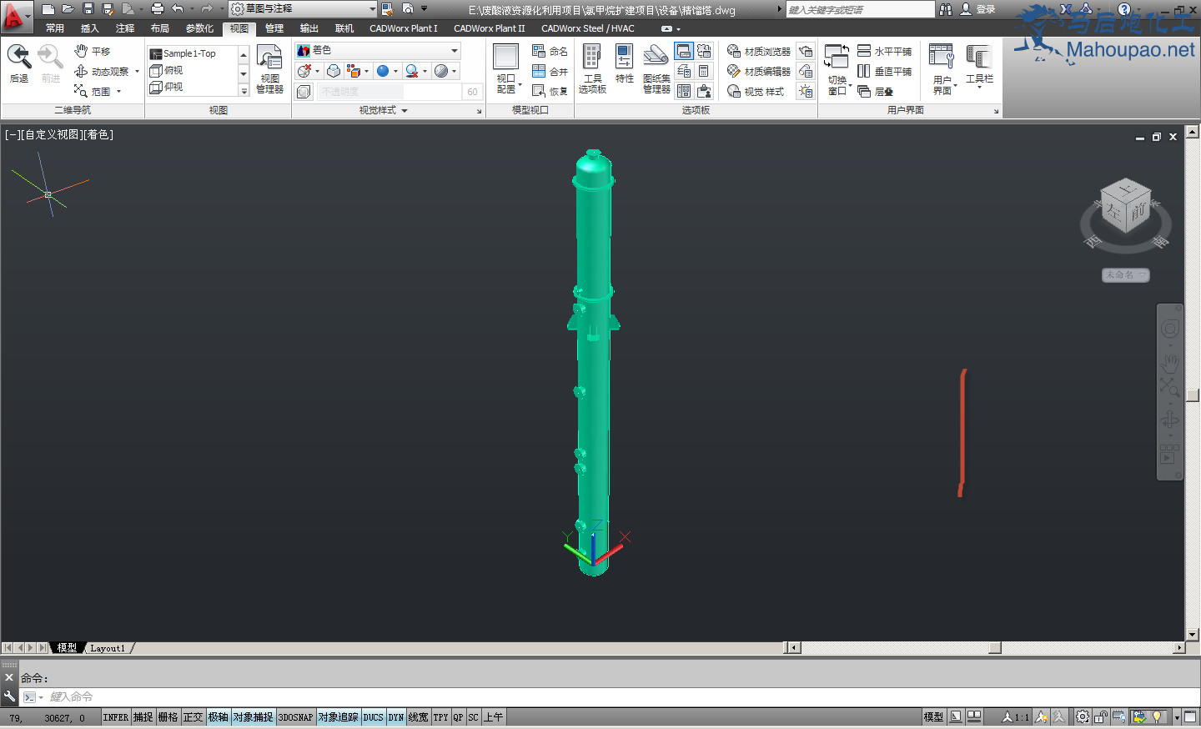
Task: Open the 图纸集管理器 sheet set manager
Action: pos(656,68)
